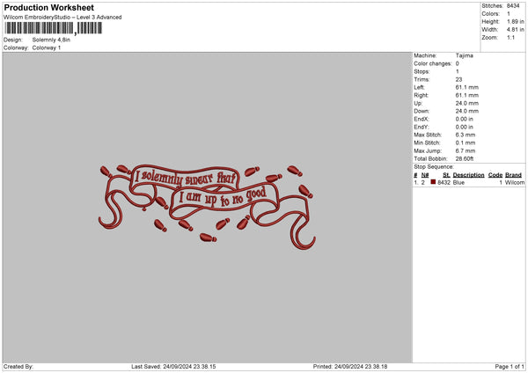Viewport: 528px width, 373px height.
Task: Click the 'Code' column header
Action: (x=495, y=175)
